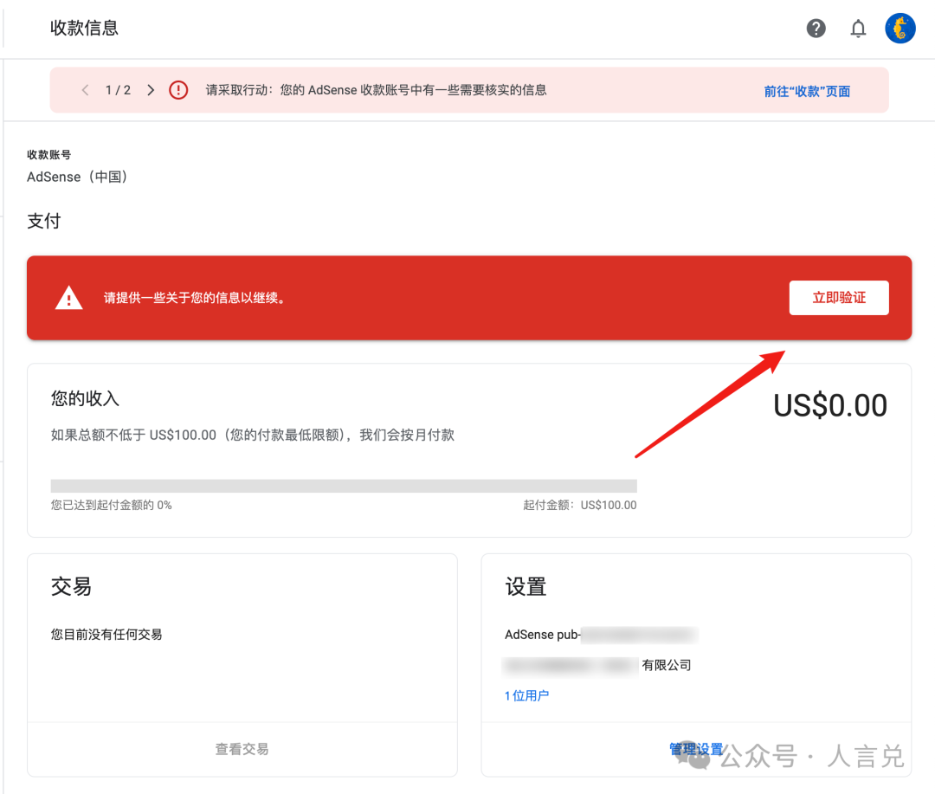Click the 收款账号 label
Screen dimensions: 935x794
pos(48,154)
